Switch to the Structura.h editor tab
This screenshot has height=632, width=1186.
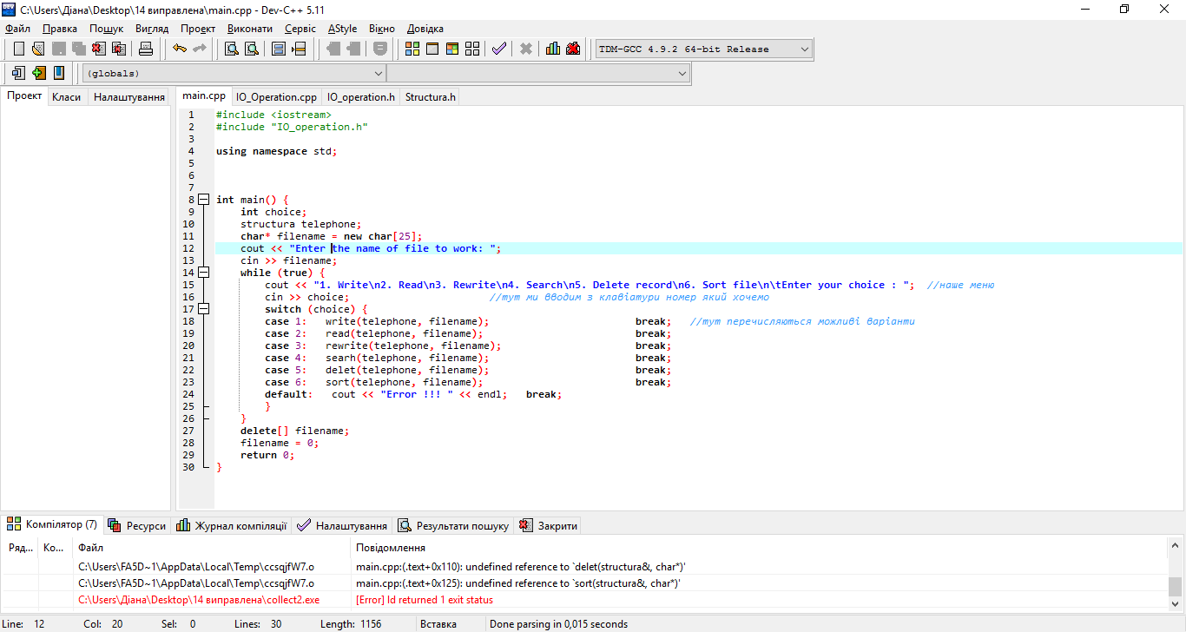click(x=430, y=97)
